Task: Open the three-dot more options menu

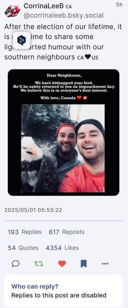Action: point(105,264)
